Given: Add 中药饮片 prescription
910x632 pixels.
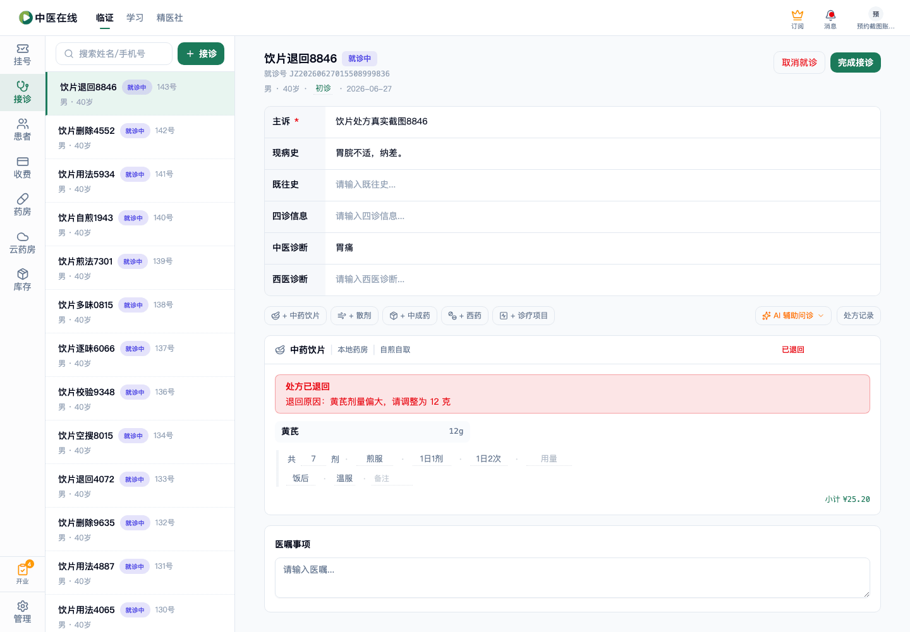Looking at the screenshot, I should tap(295, 316).
